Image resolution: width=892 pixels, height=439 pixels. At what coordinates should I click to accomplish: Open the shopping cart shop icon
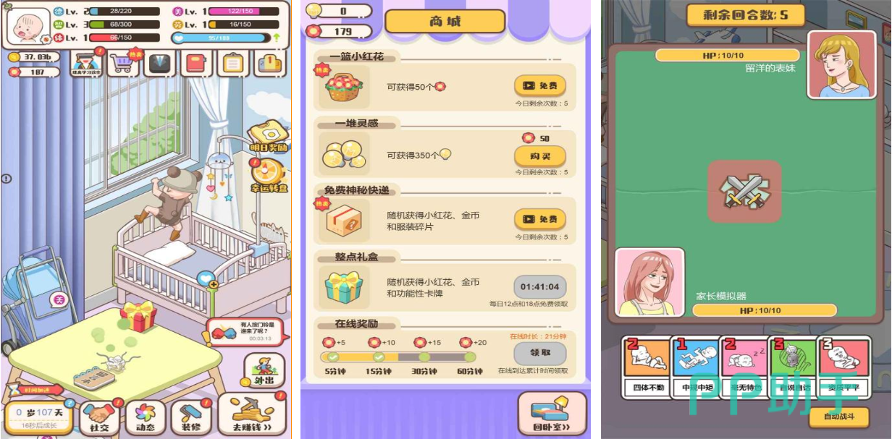point(123,63)
